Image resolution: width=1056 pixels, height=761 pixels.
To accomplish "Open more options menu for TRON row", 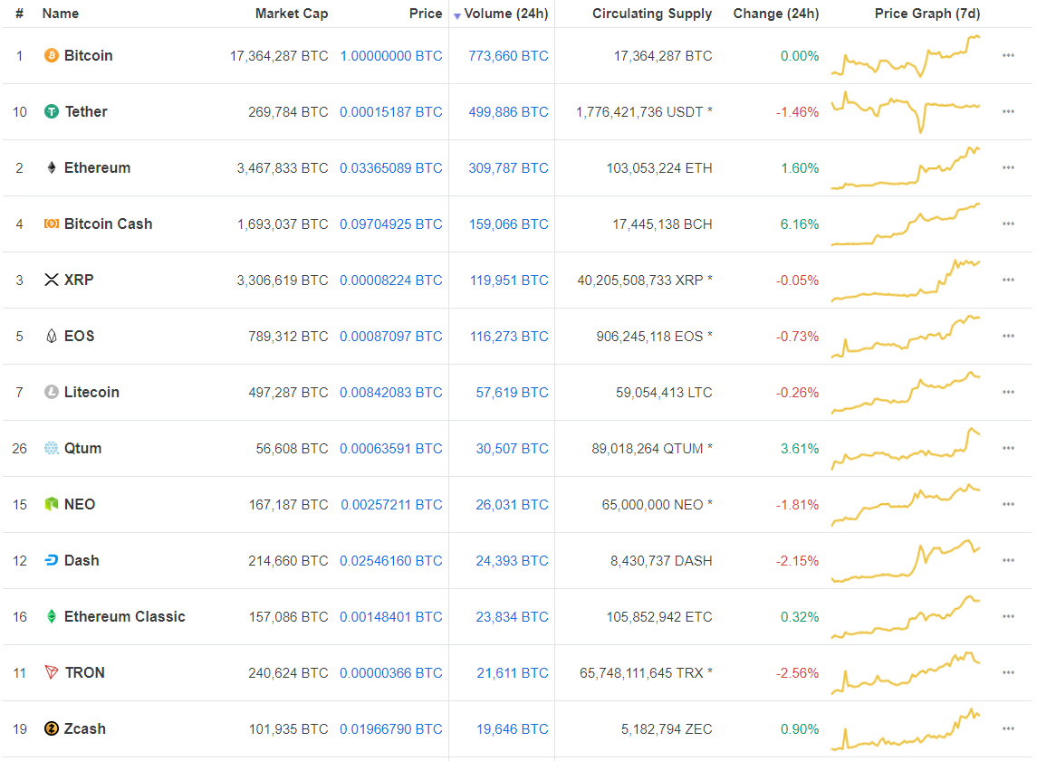I will pos(1007,672).
